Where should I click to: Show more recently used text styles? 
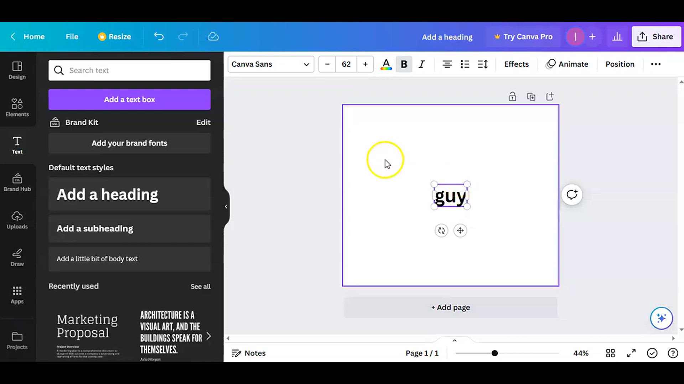(x=209, y=336)
